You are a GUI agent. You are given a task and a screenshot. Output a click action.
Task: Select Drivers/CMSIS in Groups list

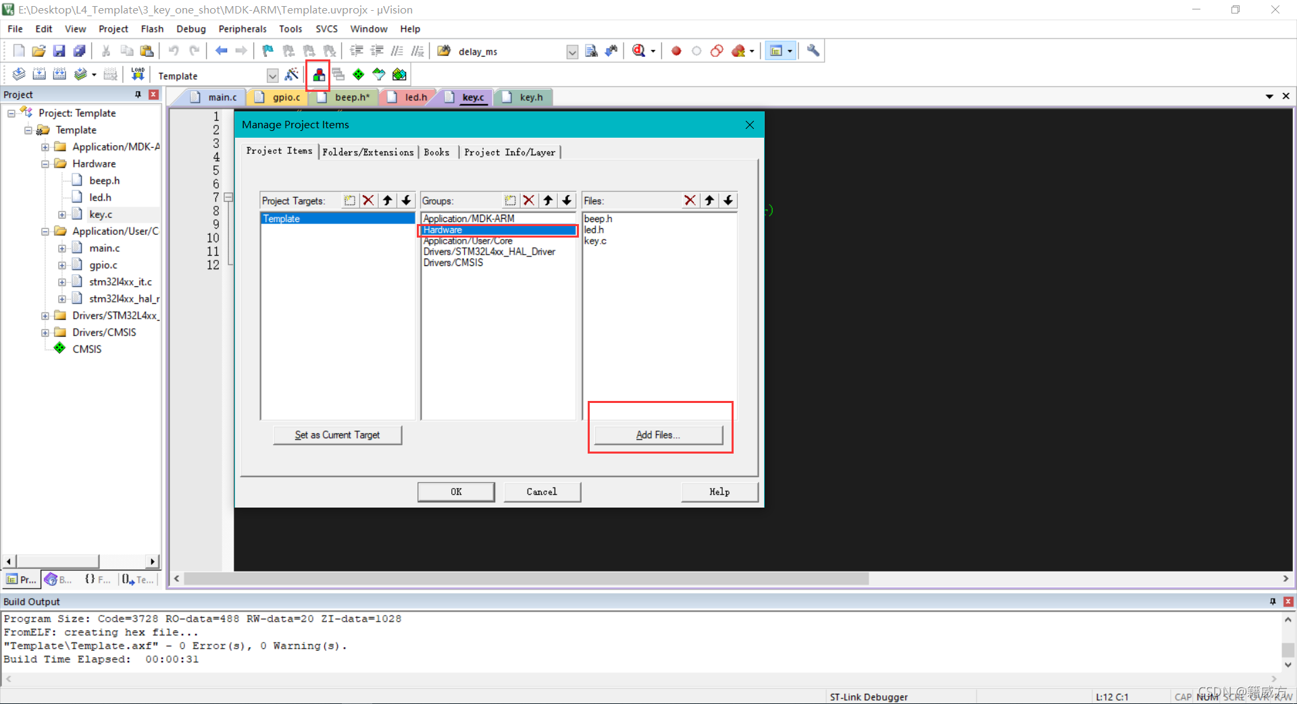click(x=453, y=263)
